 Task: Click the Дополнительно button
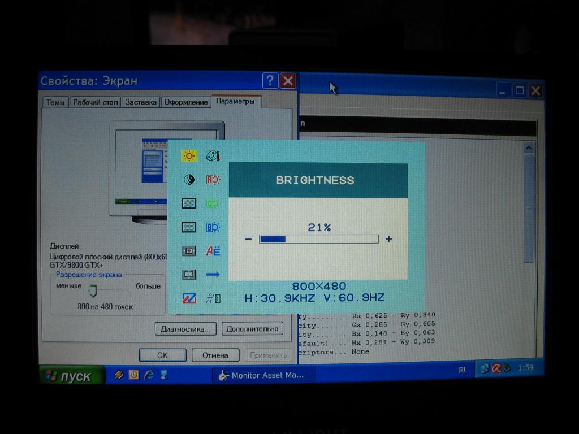point(252,328)
